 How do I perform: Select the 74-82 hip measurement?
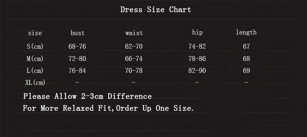[197, 46]
